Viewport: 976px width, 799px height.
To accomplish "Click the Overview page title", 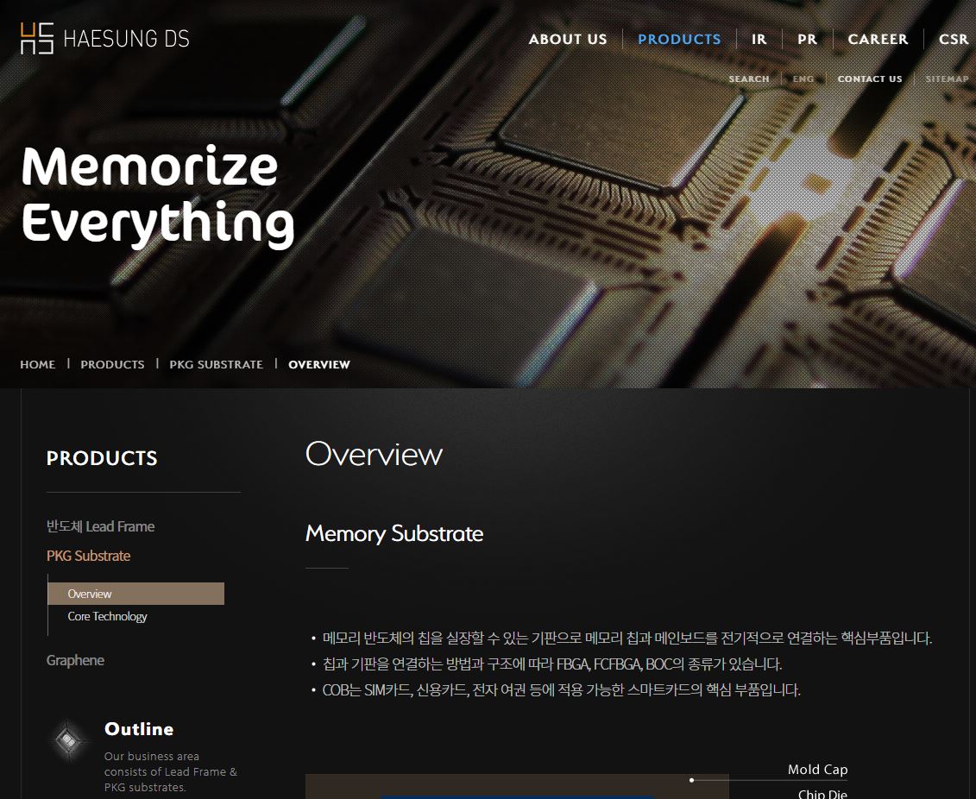I will tap(374, 454).
